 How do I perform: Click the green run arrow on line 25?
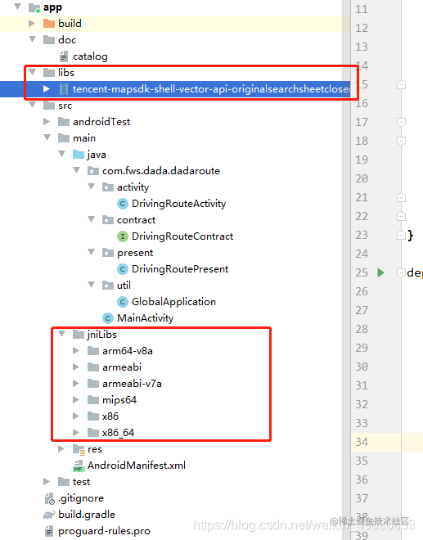pos(380,272)
